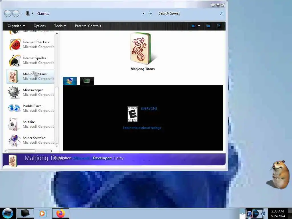Image resolution: width=292 pixels, height=219 pixels.
Task: Click the game list vertical scrollbar thumb
Action: [57, 115]
